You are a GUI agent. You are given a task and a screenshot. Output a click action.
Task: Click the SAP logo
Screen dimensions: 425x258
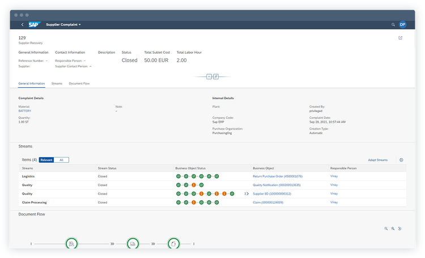pyautogui.click(x=35, y=25)
